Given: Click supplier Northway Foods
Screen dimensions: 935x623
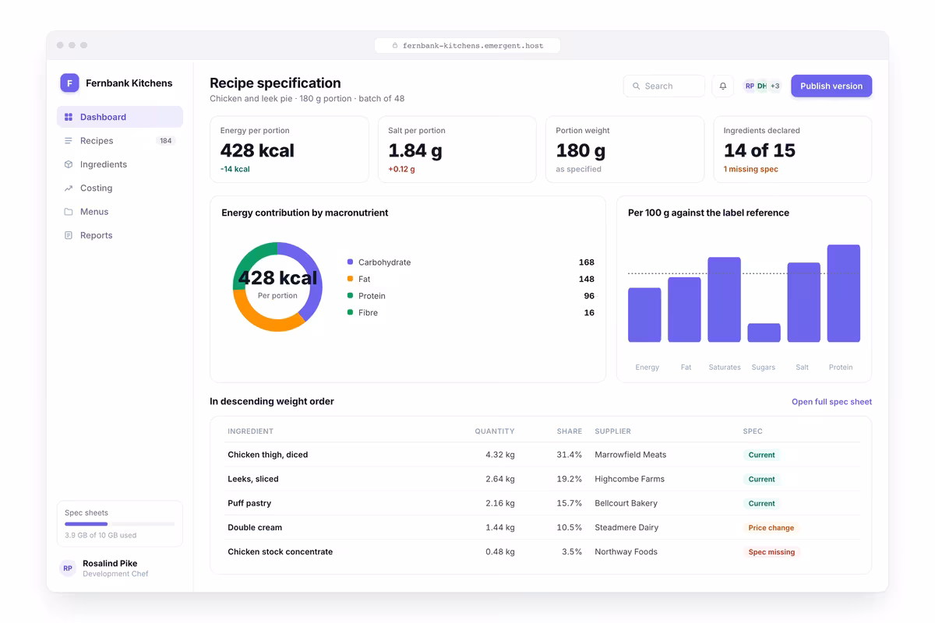Looking at the screenshot, I should (626, 552).
